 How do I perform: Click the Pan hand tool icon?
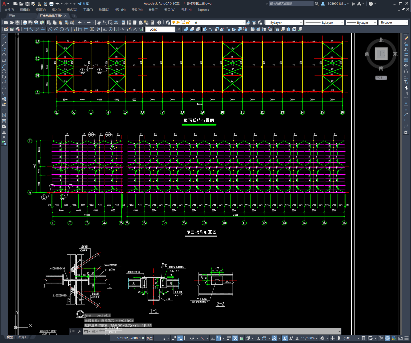[x=99, y=23]
